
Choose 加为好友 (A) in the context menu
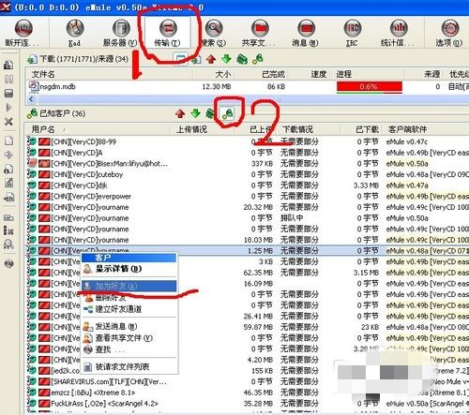click(129, 286)
